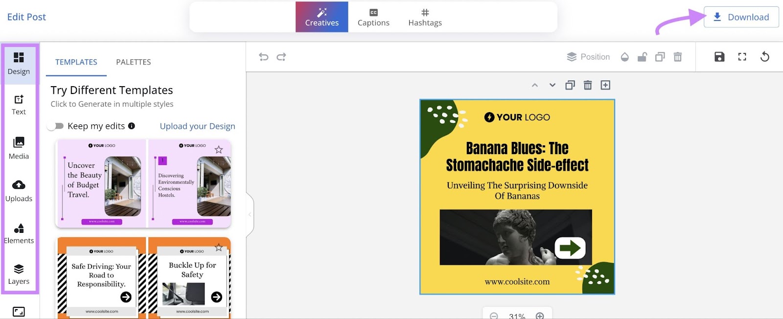The width and height of the screenshot is (783, 319).
Task: Move the page down with the chevron
Action: point(553,85)
